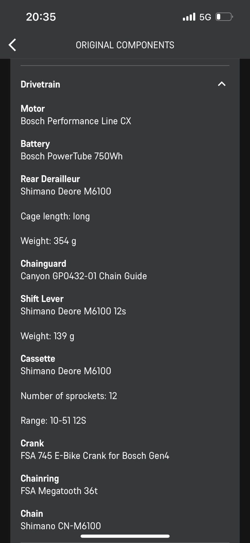250x543 pixels.
Task: Tap the 20:35 clock in status bar
Action: point(41,17)
